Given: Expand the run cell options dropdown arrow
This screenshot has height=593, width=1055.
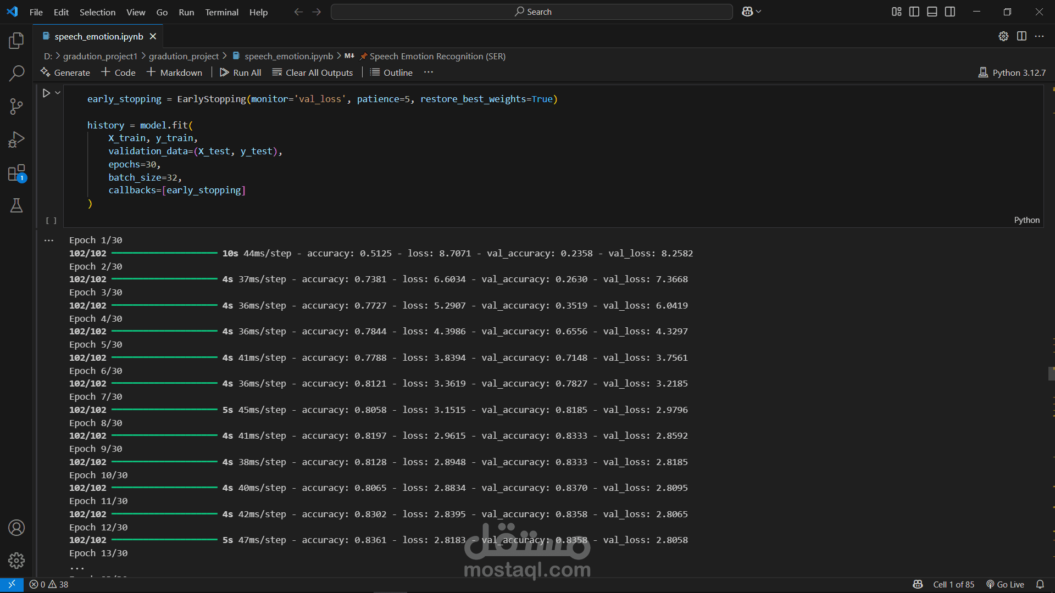Looking at the screenshot, I should (x=58, y=93).
